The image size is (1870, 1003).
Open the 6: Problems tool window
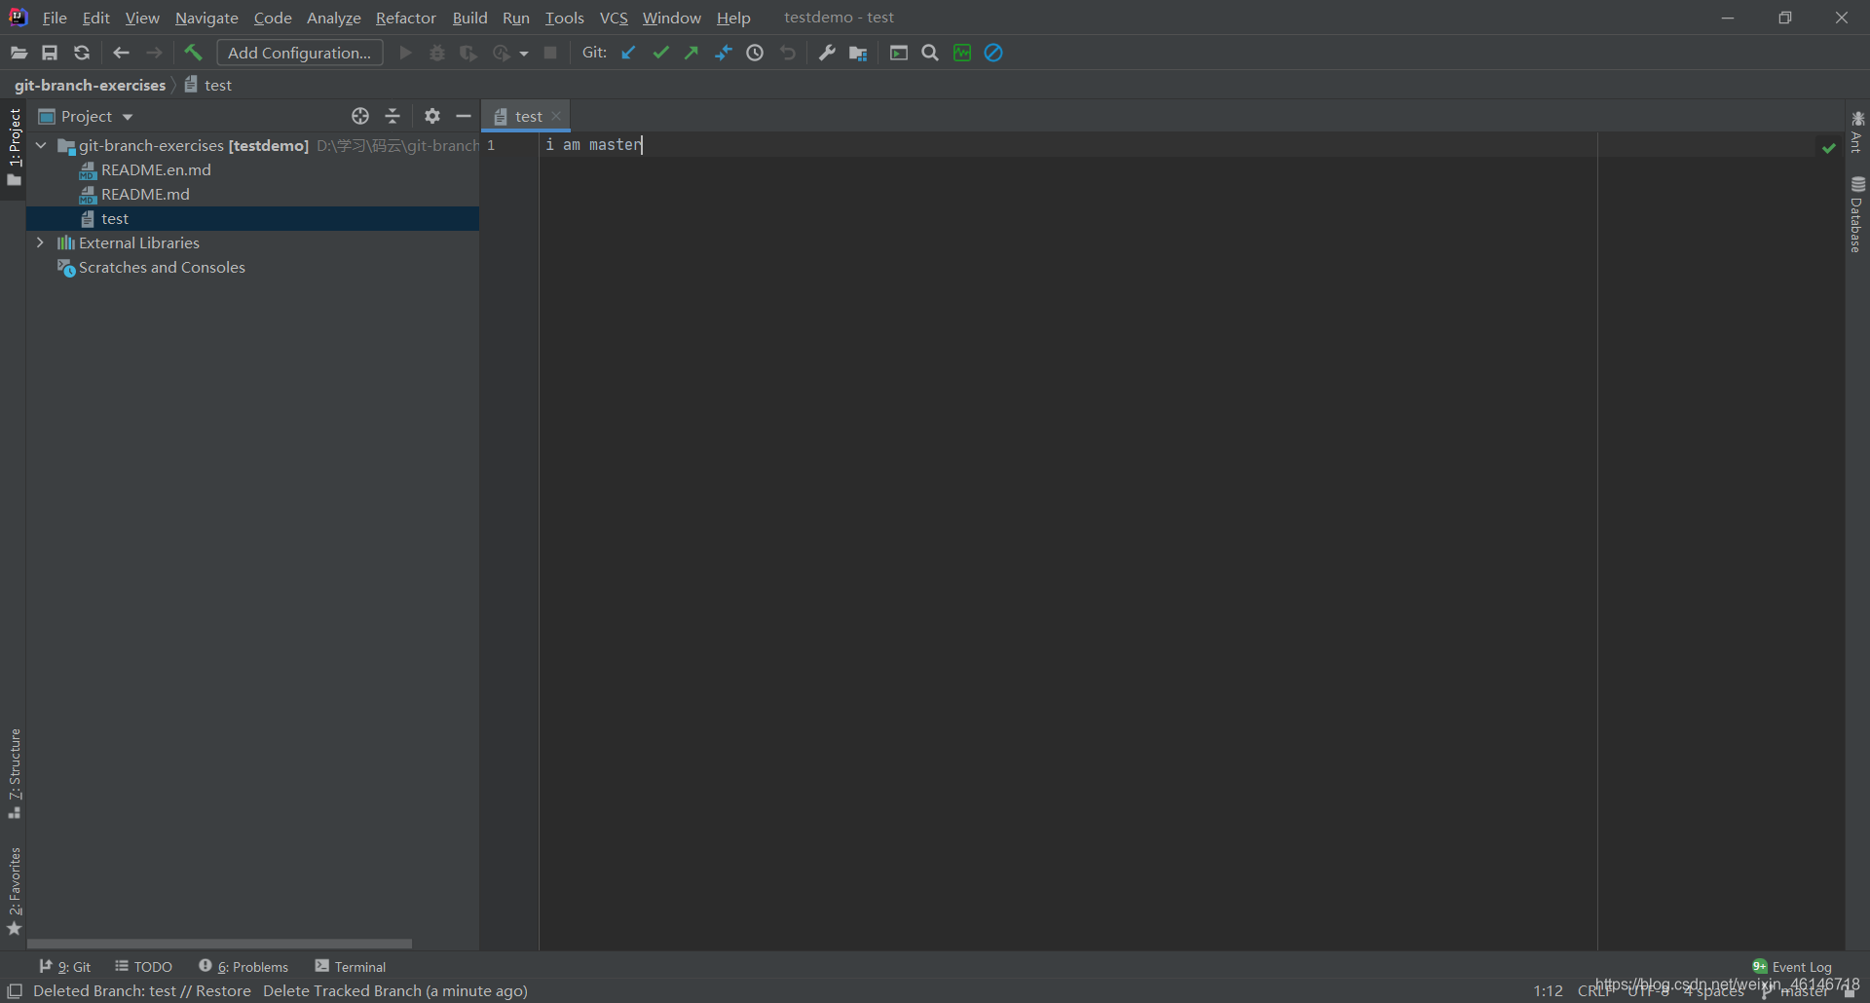pos(243,966)
